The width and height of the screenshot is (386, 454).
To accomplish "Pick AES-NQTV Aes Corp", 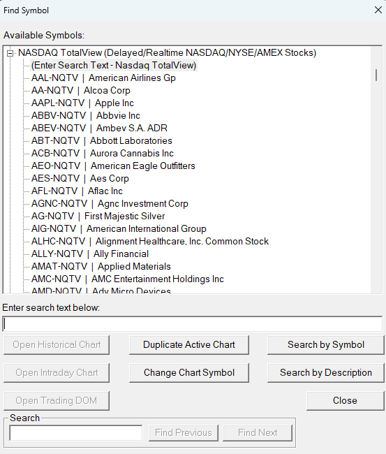I will pyautogui.click(x=80, y=178).
